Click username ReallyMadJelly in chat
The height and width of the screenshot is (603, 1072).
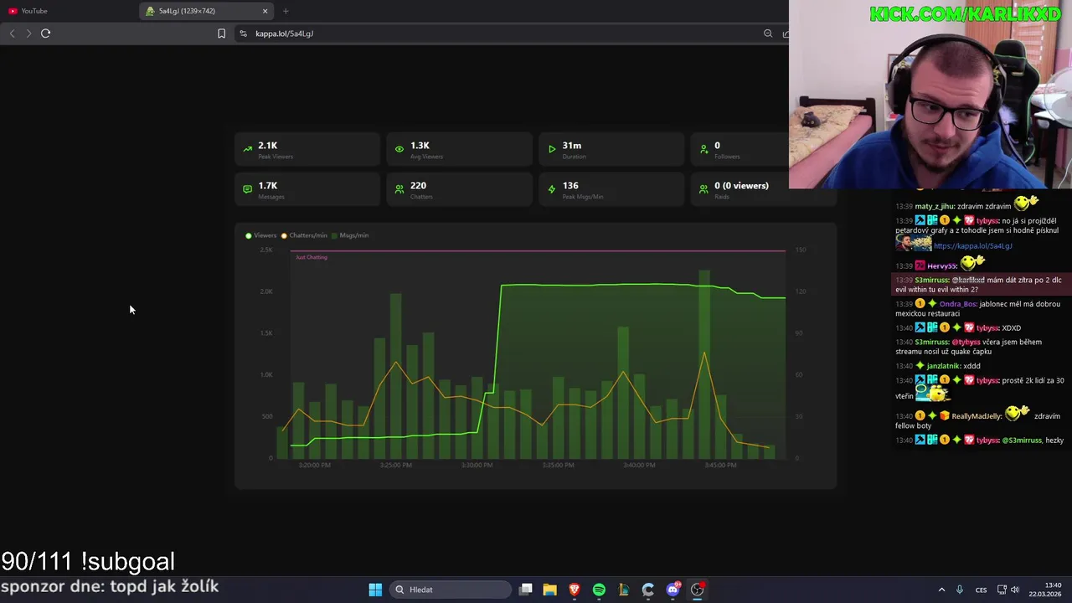(977, 416)
